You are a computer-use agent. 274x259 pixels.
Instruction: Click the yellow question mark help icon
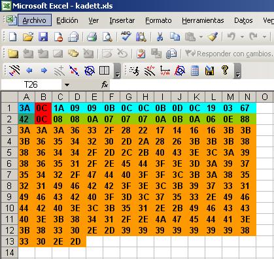point(225,70)
